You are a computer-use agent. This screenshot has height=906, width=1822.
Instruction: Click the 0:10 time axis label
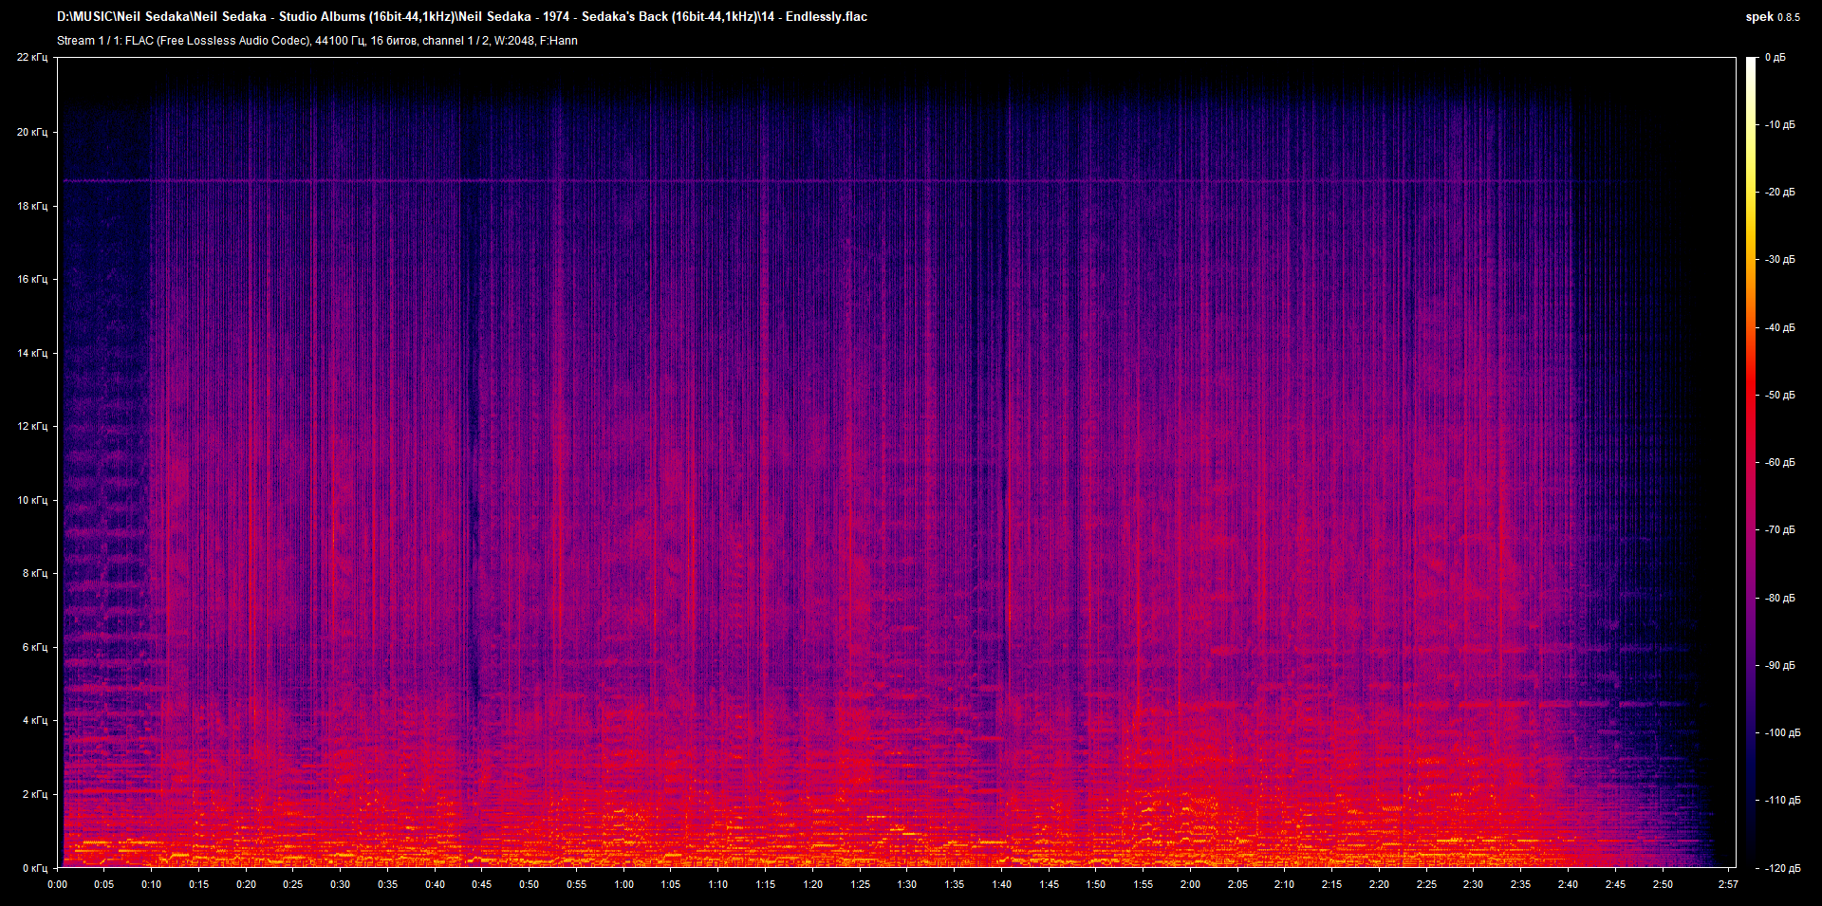tap(151, 885)
